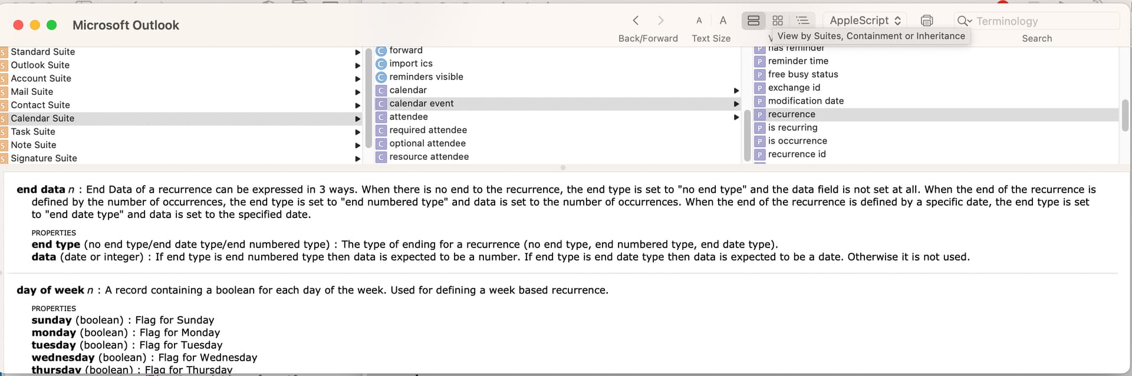
Task: Click the property icon beside "exchange id"
Action: 759,88
